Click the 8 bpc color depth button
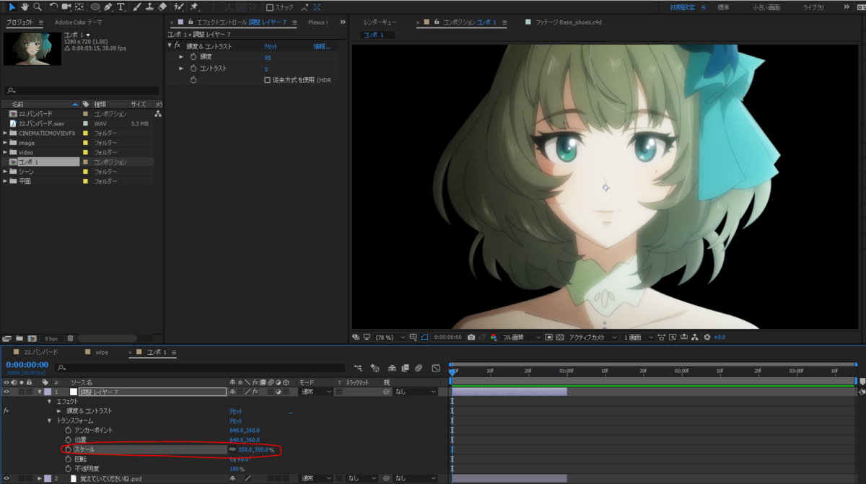This screenshot has width=866, height=484. (51, 338)
